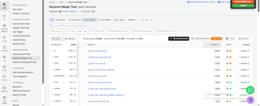This screenshot has height=106, width=260.
Task: Check the box for best ai seo tools 2026
Action: pos(84,70)
